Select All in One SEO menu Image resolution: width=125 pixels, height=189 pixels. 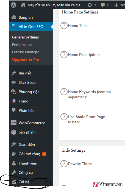pyautogui.click(x=31, y=27)
